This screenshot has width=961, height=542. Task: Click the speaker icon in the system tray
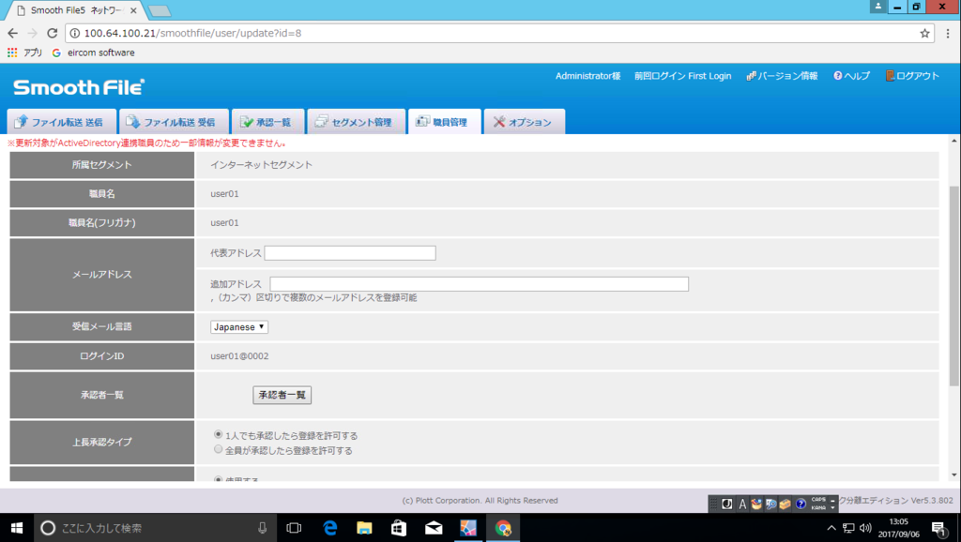864,527
